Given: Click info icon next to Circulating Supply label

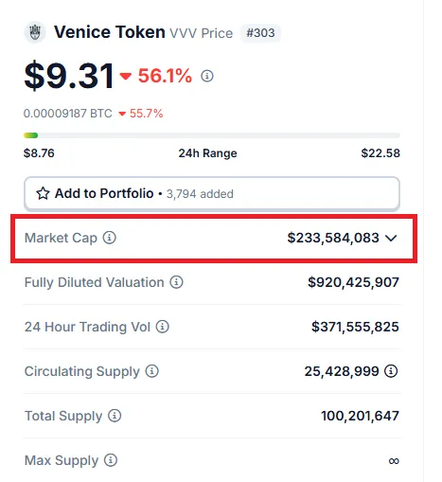Looking at the screenshot, I should [152, 371].
